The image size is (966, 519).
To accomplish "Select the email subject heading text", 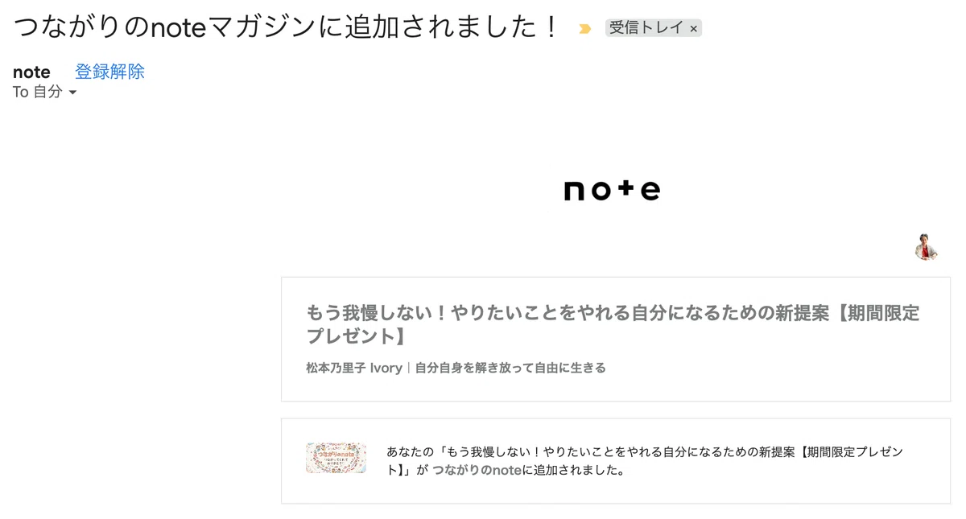I will coord(285,28).
